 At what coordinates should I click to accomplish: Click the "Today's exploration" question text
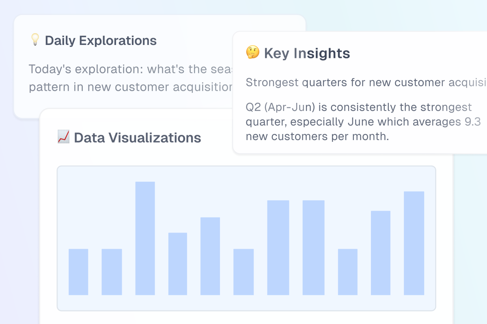[130, 78]
